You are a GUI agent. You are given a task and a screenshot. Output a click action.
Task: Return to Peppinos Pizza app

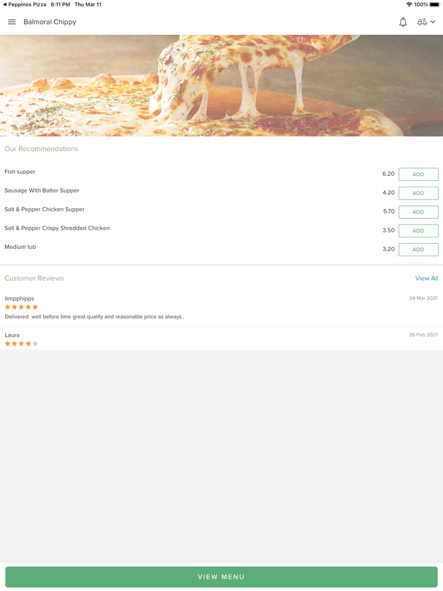coord(24,4)
